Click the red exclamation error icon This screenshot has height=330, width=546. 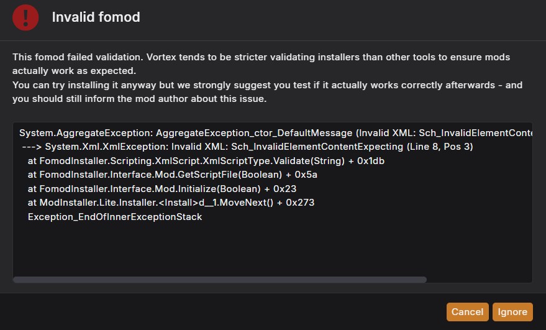25,17
